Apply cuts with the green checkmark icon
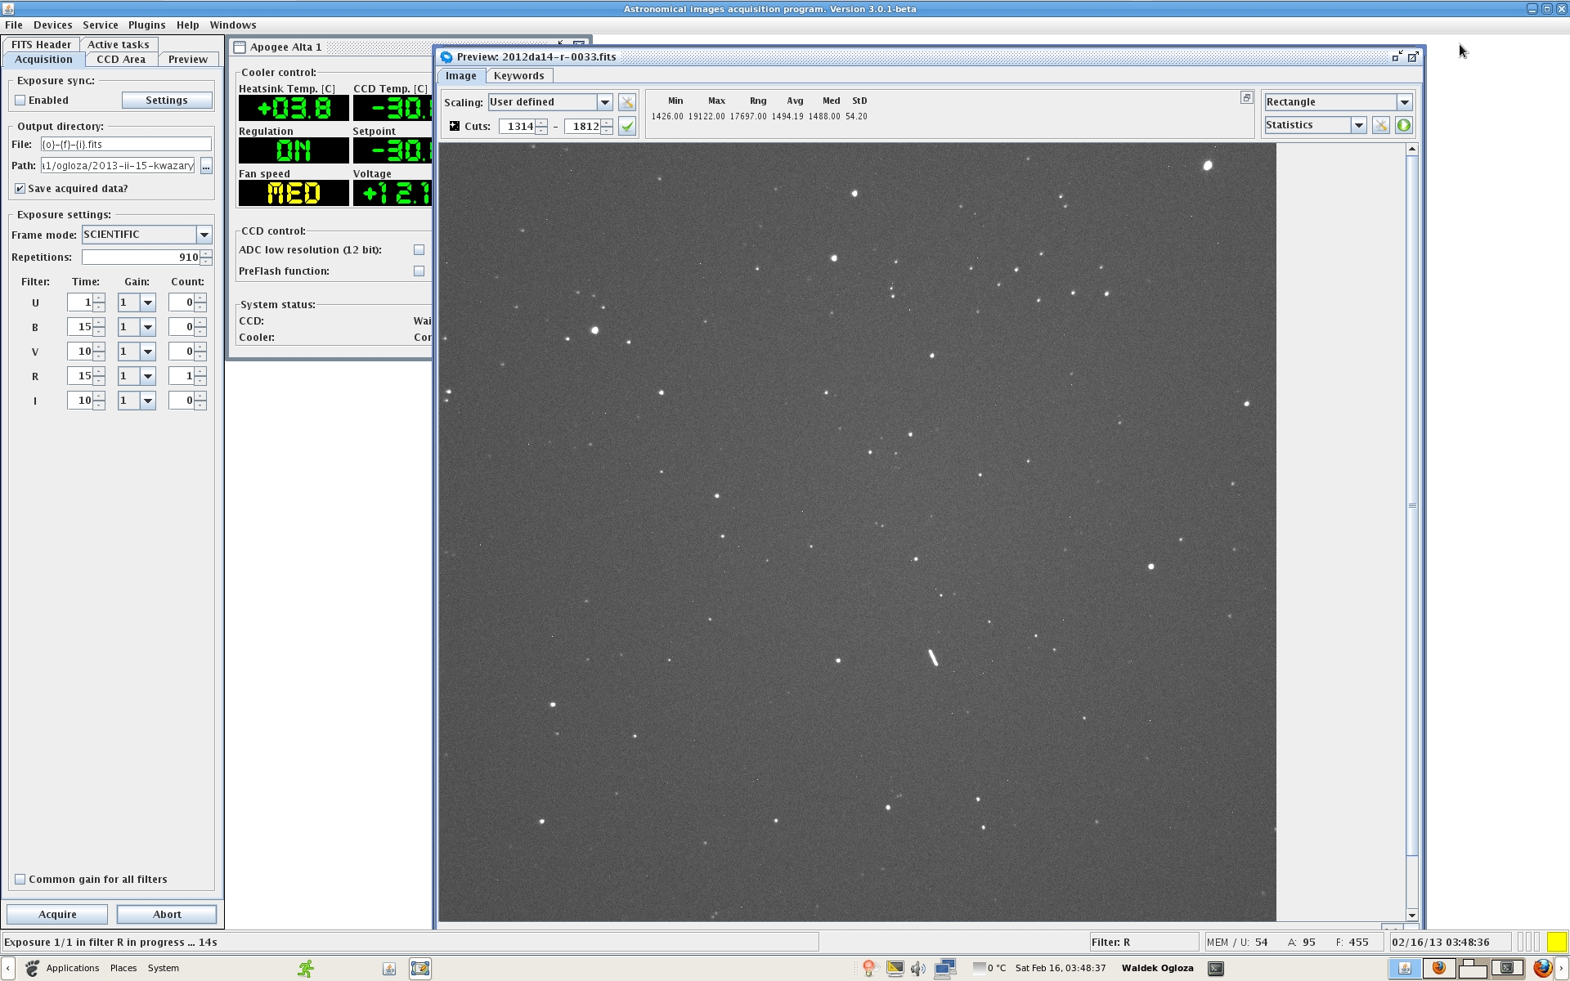 point(627,126)
